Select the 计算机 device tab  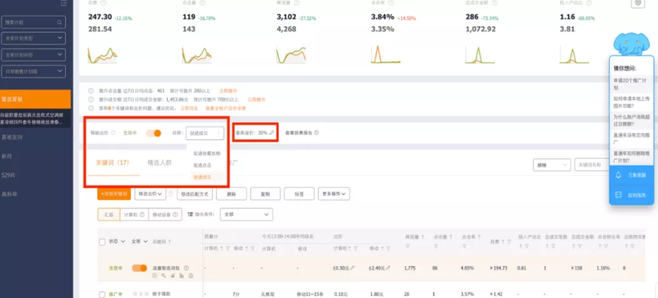tap(134, 215)
